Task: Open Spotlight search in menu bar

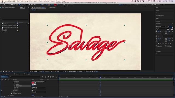Action: pyautogui.click(x=169, y=1)
